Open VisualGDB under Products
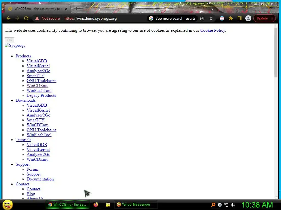The height and width of the screenshot is (210, 281). 37,61
